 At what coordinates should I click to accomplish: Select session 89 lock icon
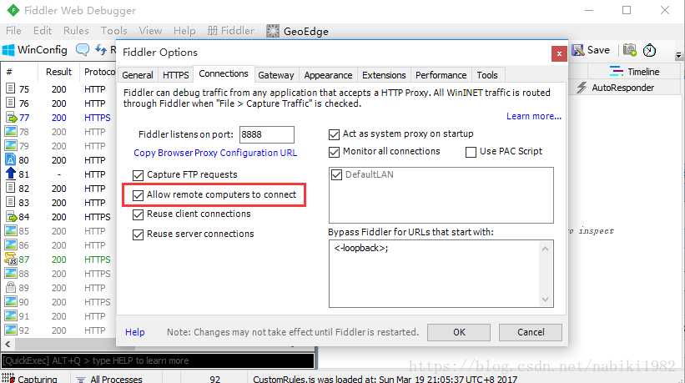(11, 287)
